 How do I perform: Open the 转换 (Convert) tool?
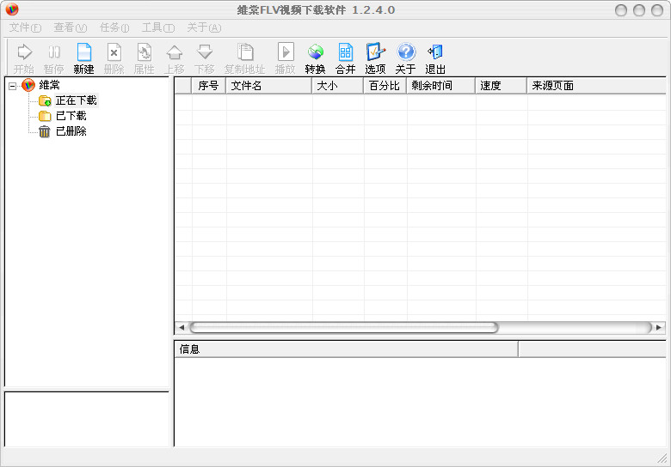coord(315,53)
